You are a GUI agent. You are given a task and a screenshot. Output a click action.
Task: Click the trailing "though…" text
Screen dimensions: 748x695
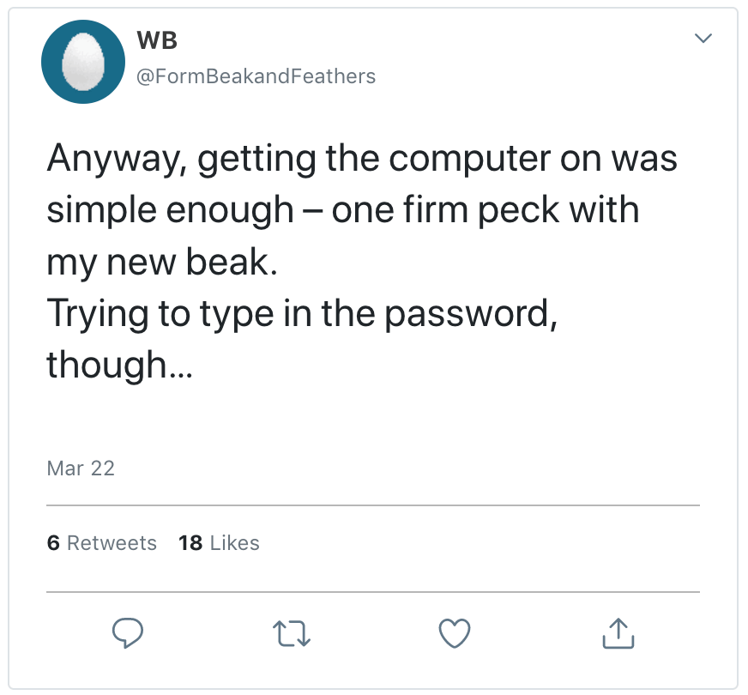[118, 365]
